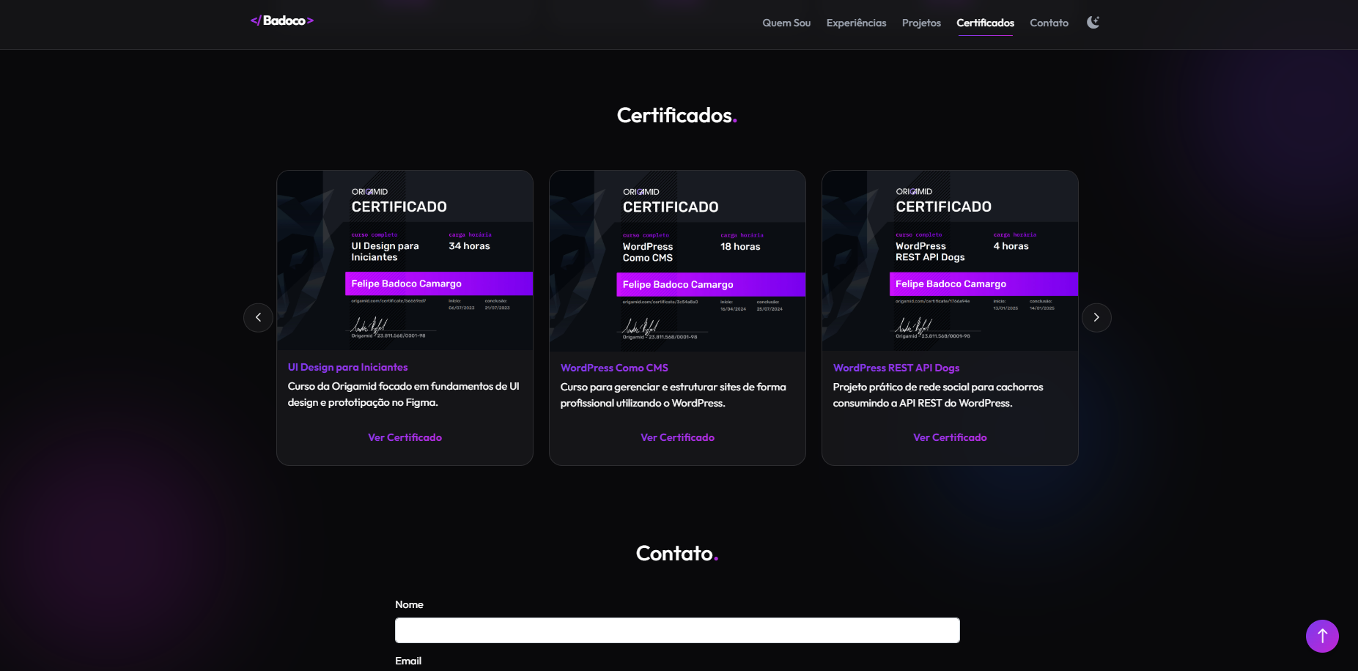Image resolution: width=1358 pixels, height=671 pixels.
Task: Open the Projetos nav item
Action: point(921,23)
